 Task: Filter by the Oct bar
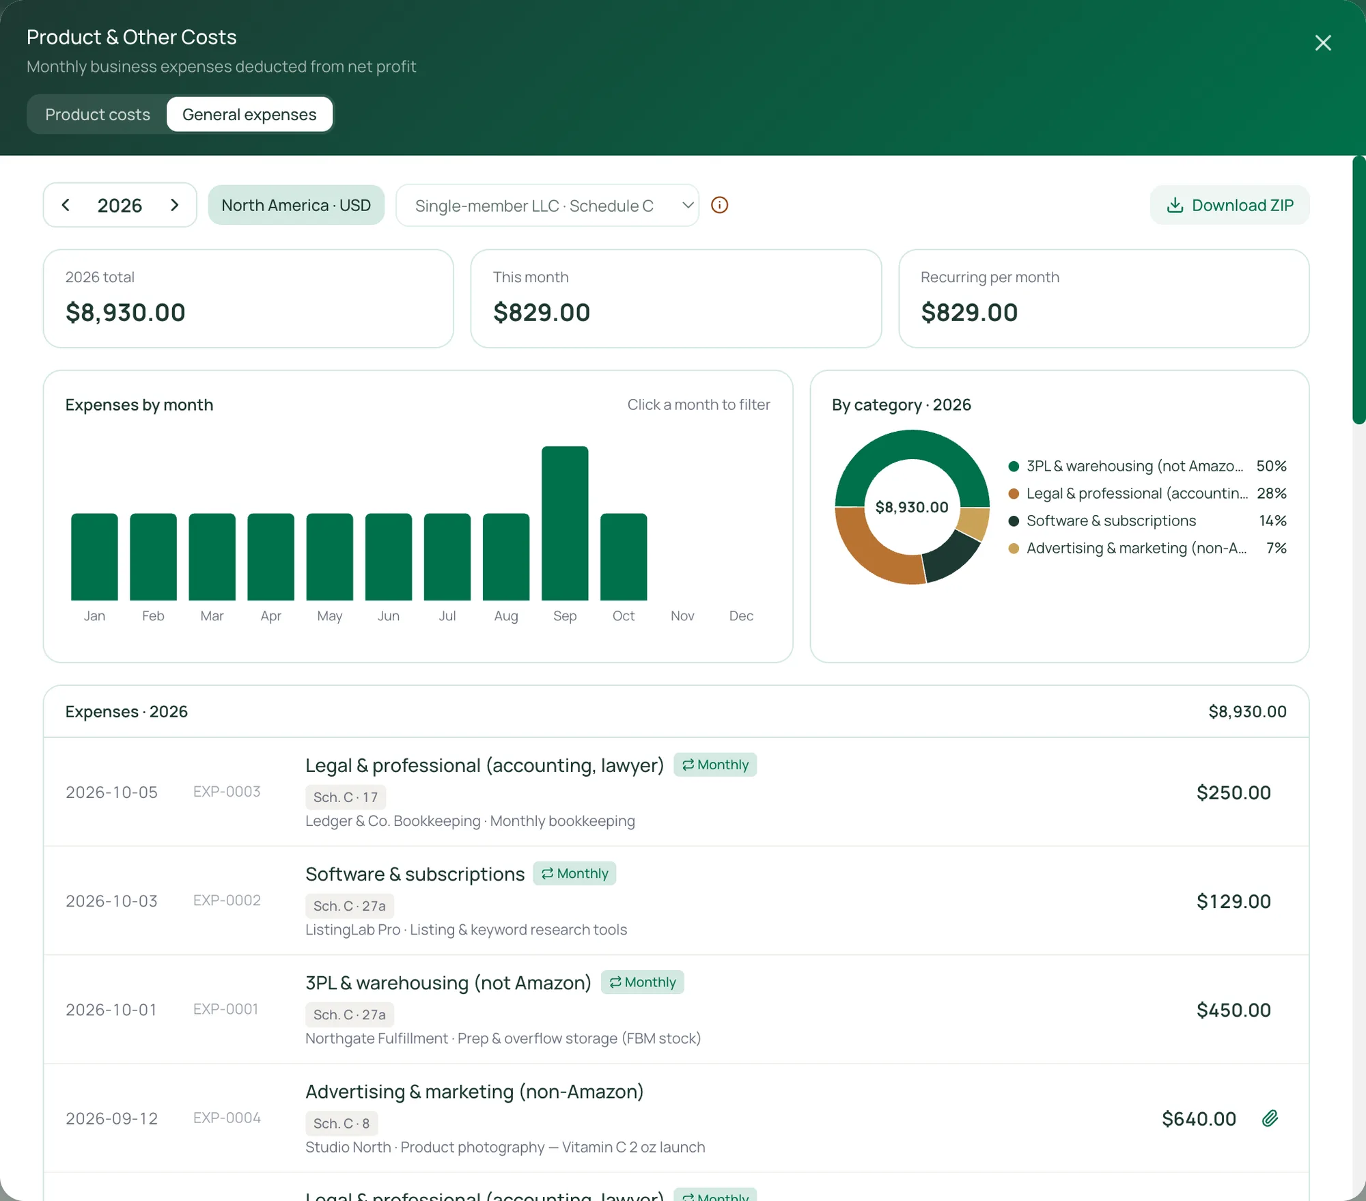[x=623, y=557]
